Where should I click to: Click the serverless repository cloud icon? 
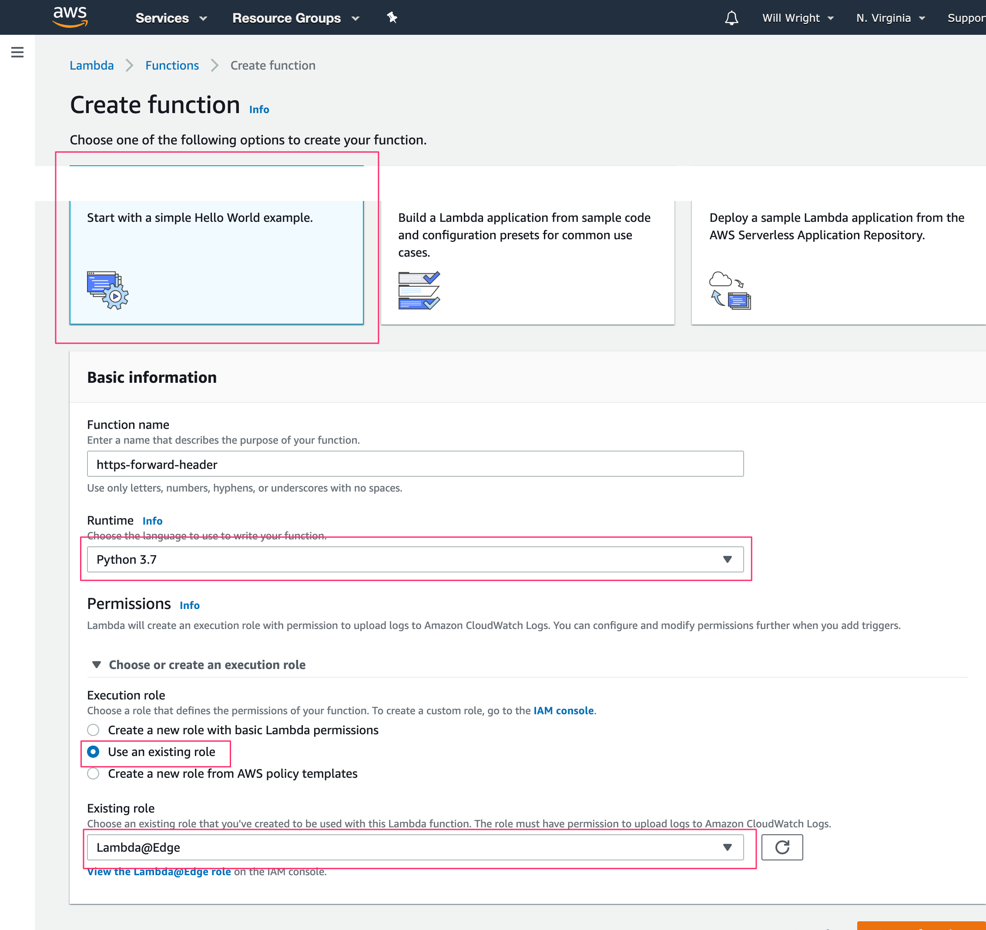[730, 291]
